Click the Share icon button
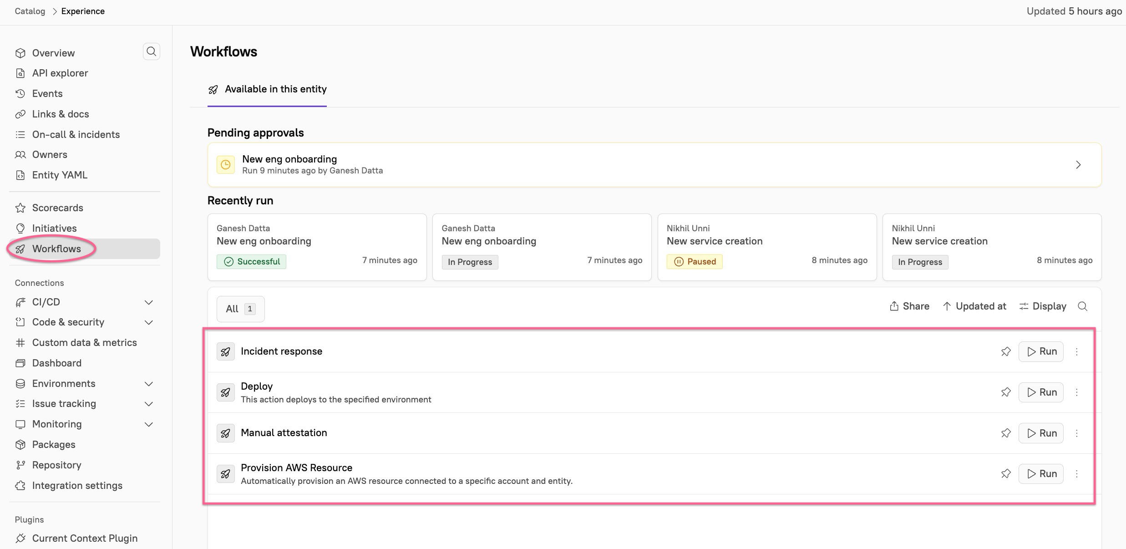 click(909, 306)
